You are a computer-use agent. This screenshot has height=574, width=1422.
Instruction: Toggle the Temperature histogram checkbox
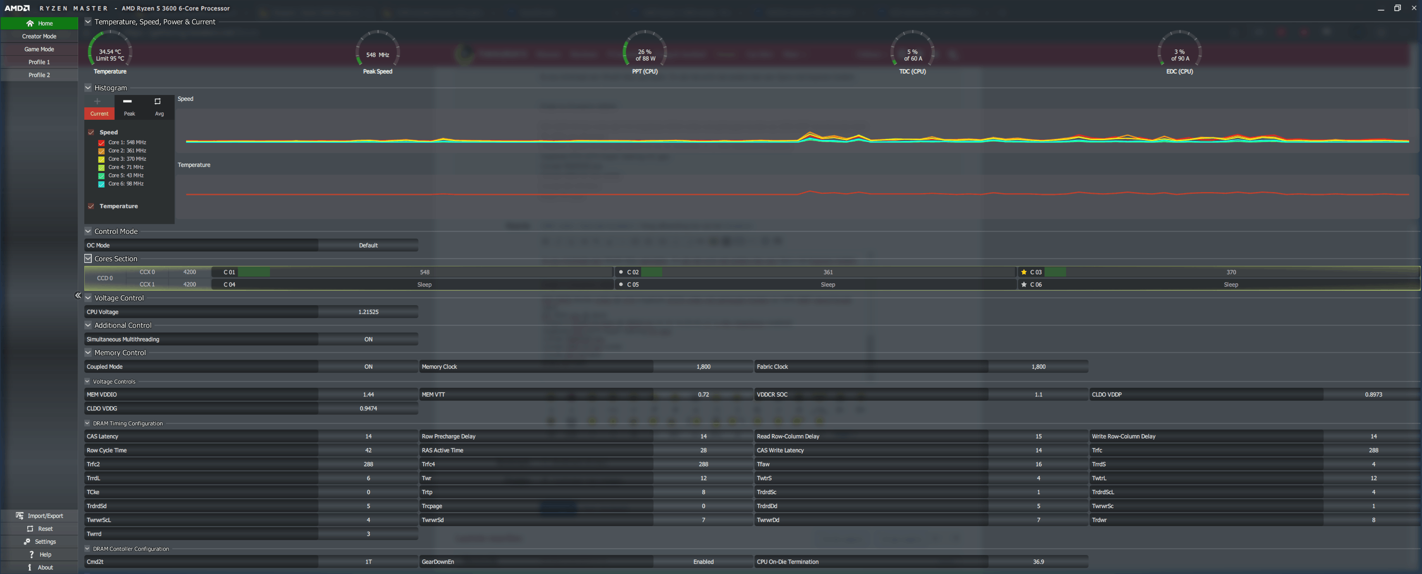click(91, 206)
